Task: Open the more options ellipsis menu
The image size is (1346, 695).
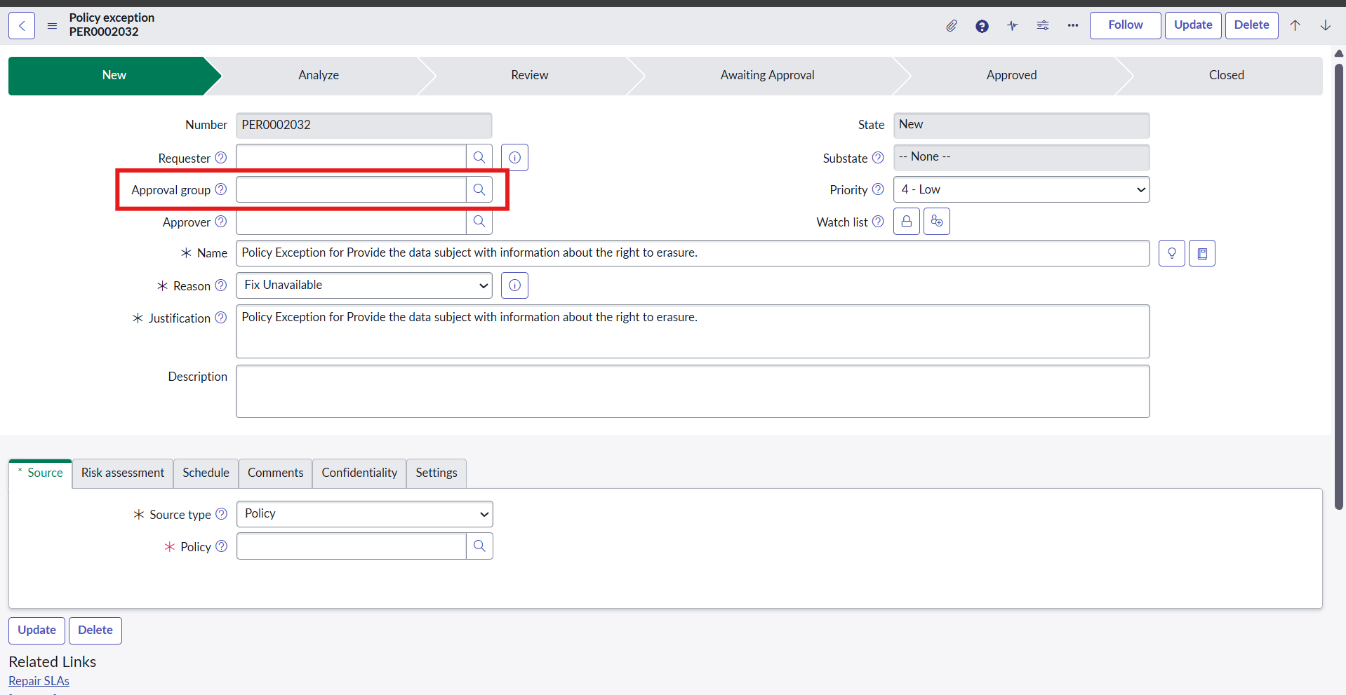Action: click(x=1073, y=26)
